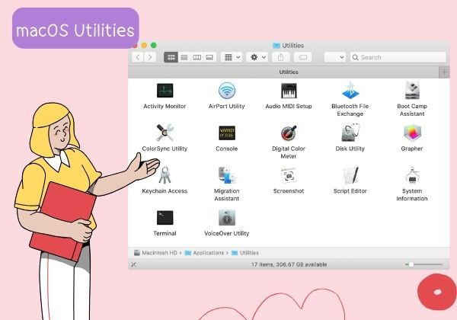Viewport: 457px width, 320px height.
Task: Select Migration Assistant icon
Action: point(227,175)
